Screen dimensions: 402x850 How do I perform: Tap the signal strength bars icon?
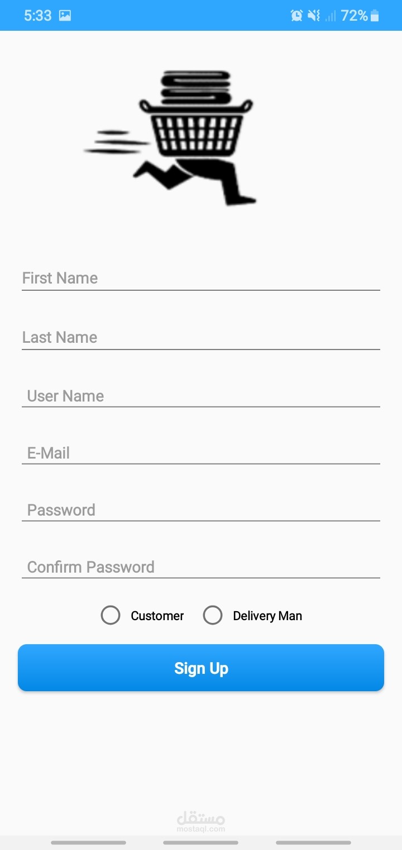[x=331, y=16]
